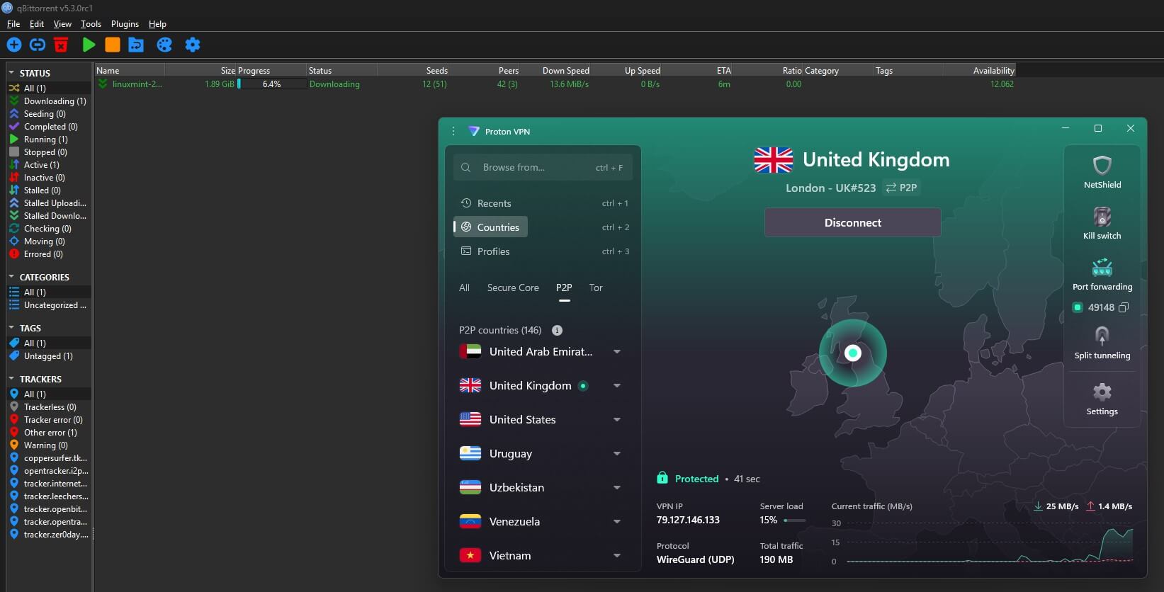The width and height of the screenshot is (1164, 592).
Task: Click the linuxmint torrent progress bar
Action: coord(271,84)
